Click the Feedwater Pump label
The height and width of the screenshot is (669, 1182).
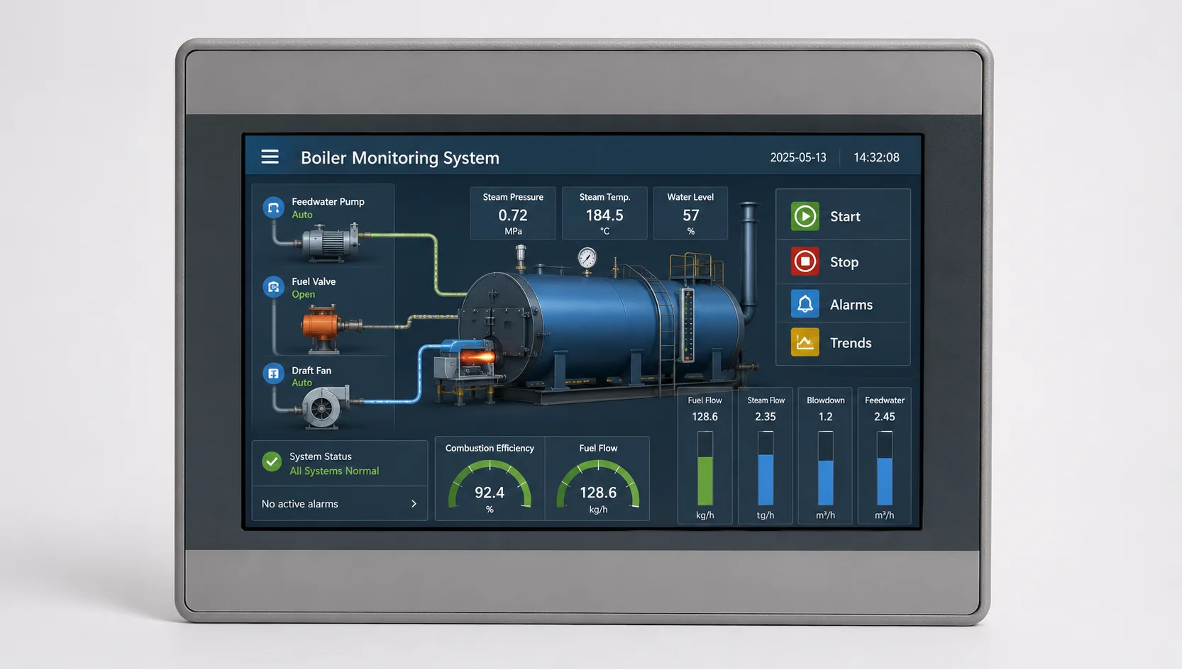pos(328,201)
